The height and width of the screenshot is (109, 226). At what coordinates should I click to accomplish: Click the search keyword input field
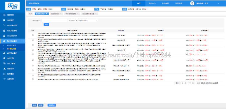coord(55,21)
